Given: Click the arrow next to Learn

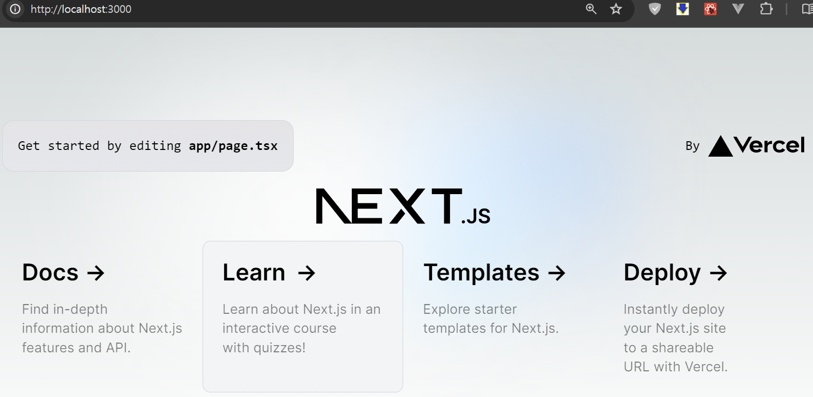Looking at the screenshot, I should click(x=306, y=273).
